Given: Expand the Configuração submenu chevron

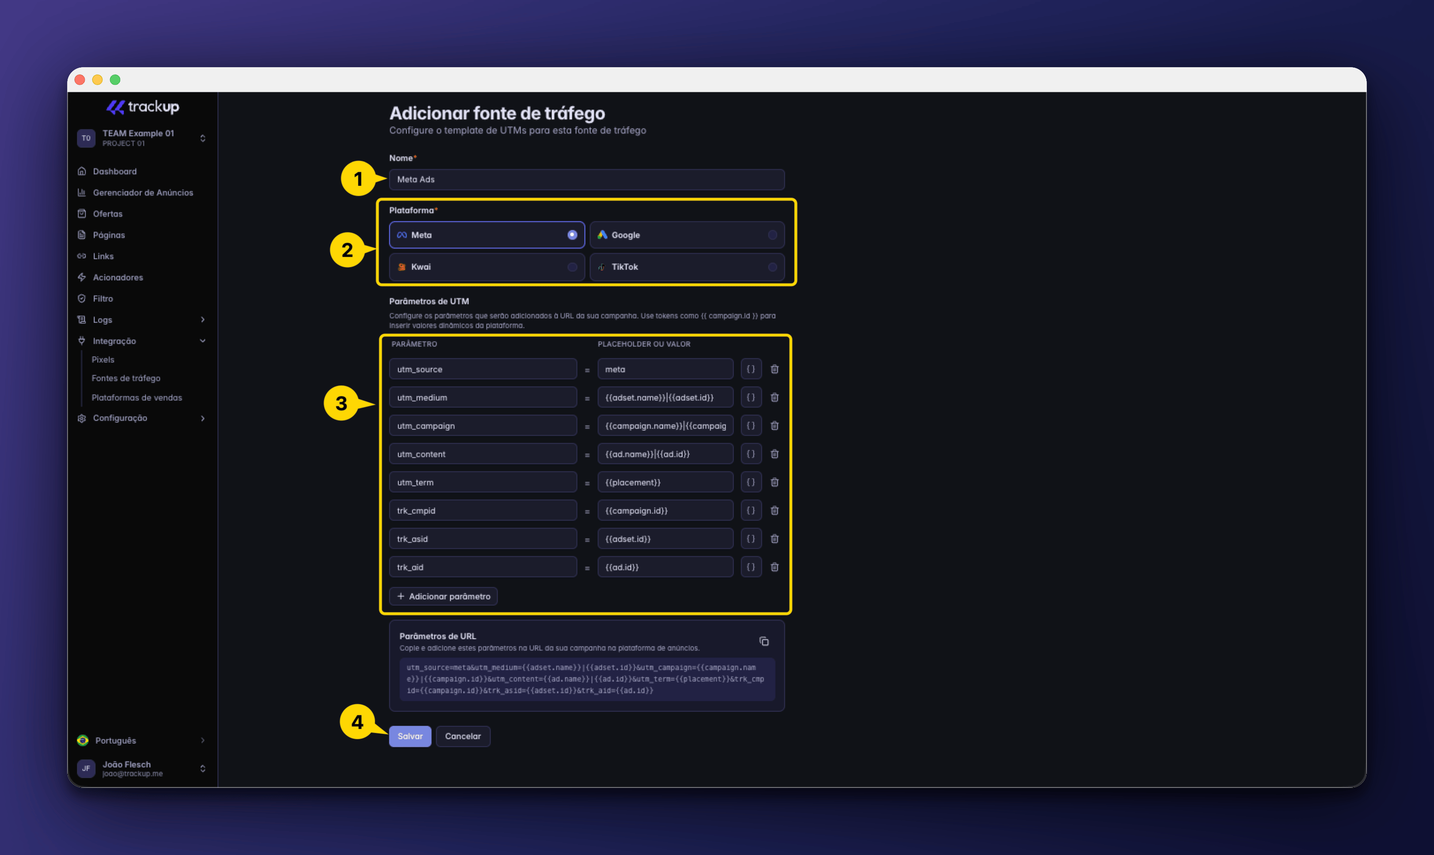Looking at the screenshot, I should click(x=203, y=418).
